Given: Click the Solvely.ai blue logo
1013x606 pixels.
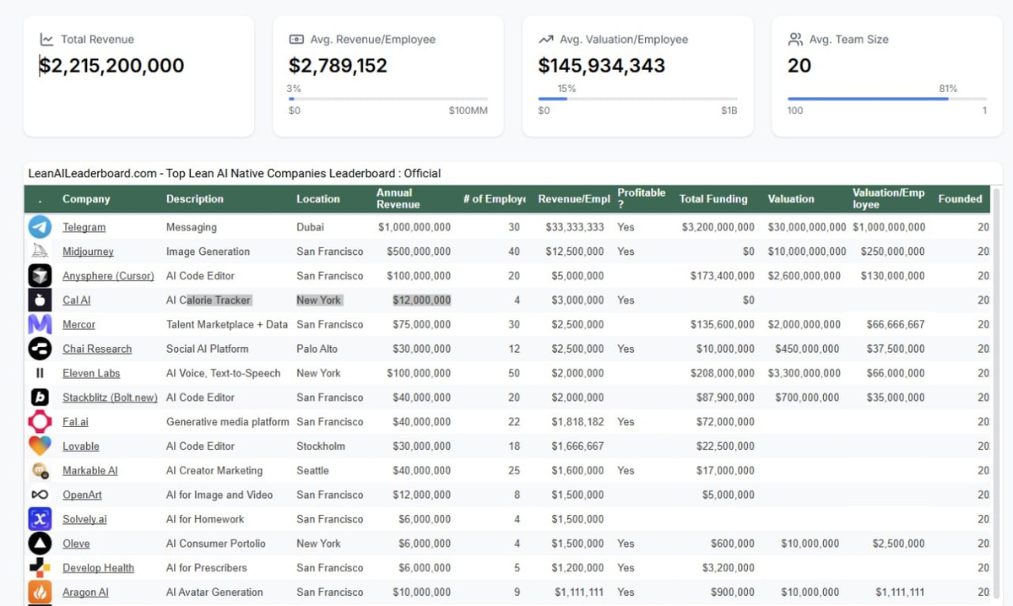Looking at the screenshot, I should click(40, 519).
